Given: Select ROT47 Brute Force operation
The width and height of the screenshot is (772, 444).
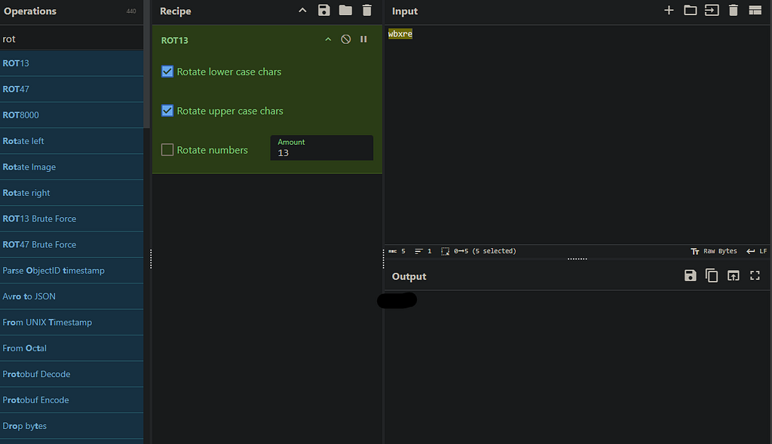Looking at the screenshot, I should 72,245.
